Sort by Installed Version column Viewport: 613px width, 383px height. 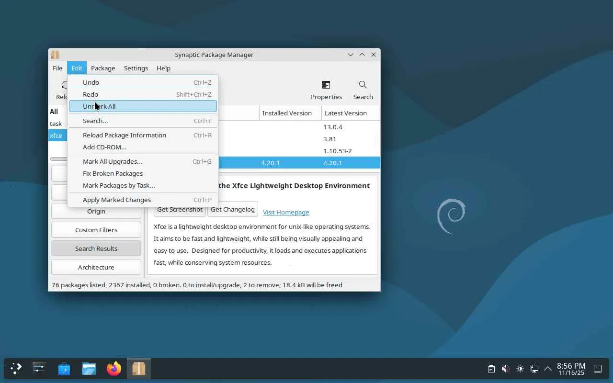click(290, 113)
